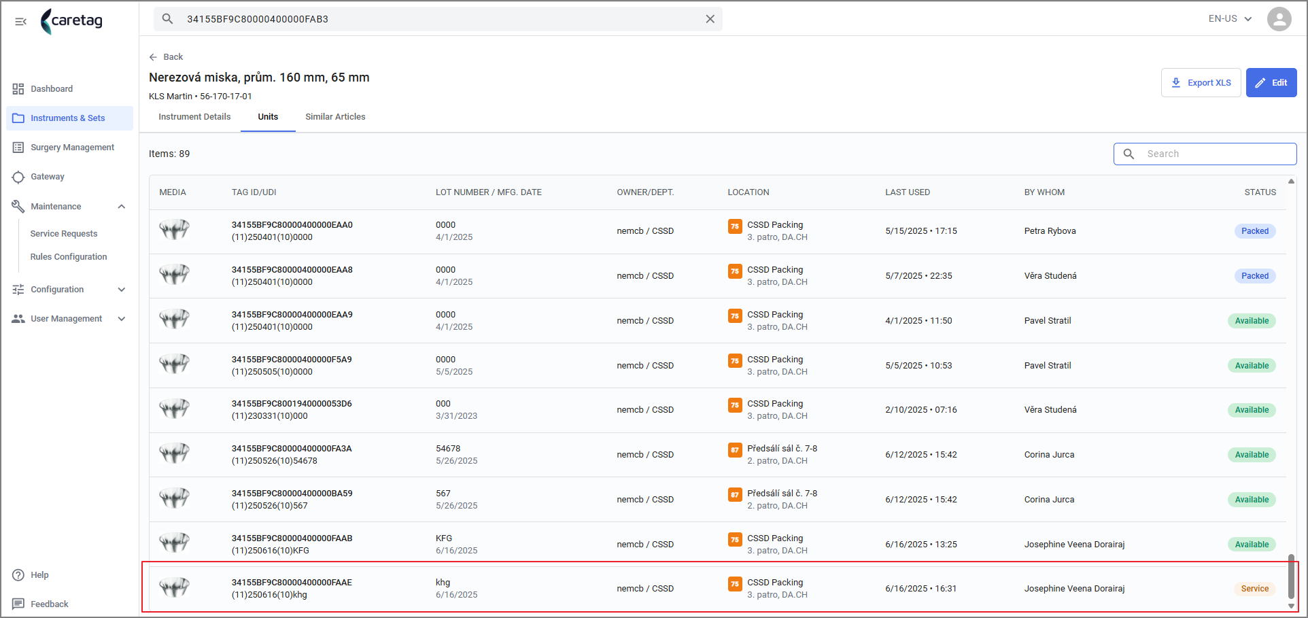
Task: Open thumbnail of unit 34155BF9C80000400000FAAE
Action: point(174,587)
